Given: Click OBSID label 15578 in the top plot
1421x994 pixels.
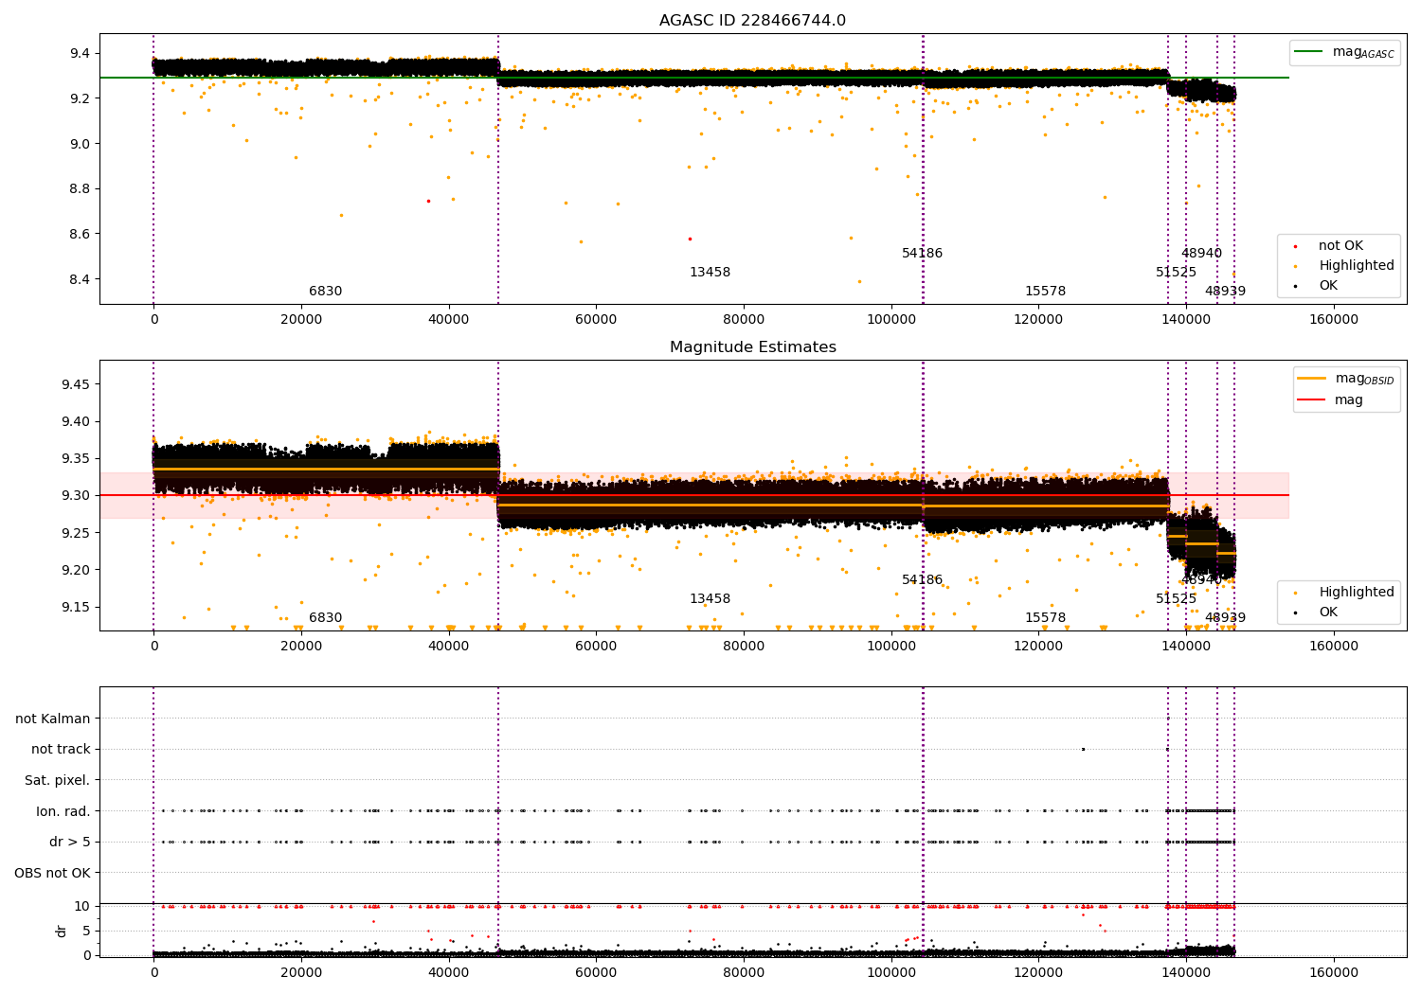Looking at the screenshot, I should coord(1045,292).
